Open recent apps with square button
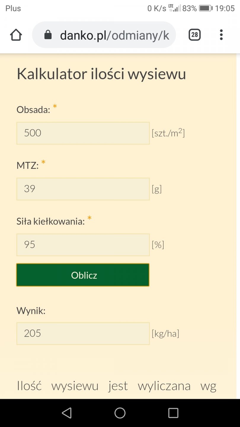Viewport: 240px width, 427px height. (x=173, y=413)
